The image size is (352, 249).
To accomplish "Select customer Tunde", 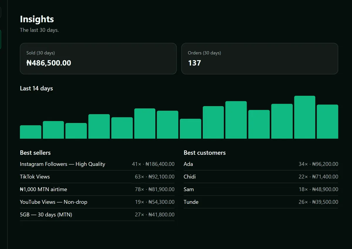I will pos(191,202).
